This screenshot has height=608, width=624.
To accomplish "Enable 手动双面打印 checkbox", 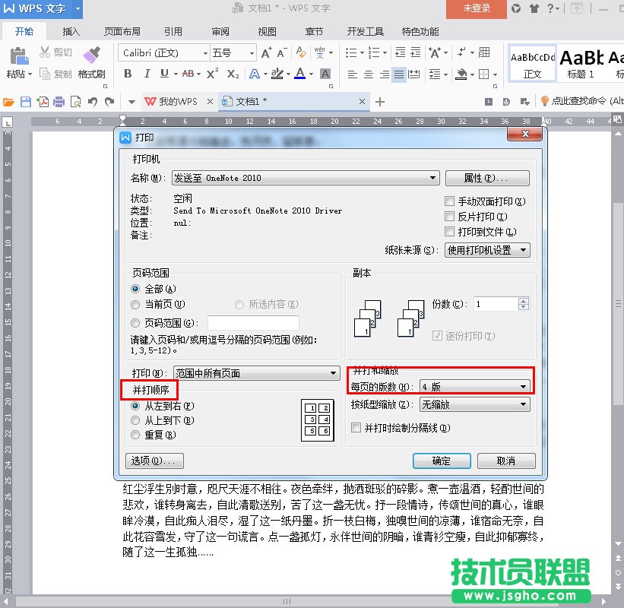I will pos(450,201).
